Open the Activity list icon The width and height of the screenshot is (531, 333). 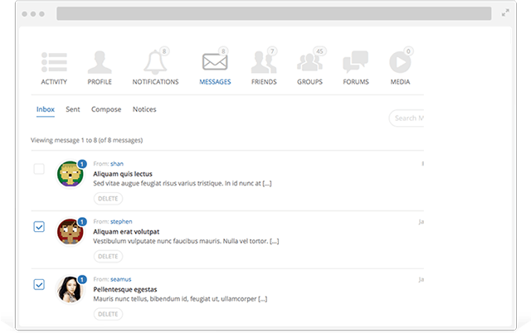point(54,63)
